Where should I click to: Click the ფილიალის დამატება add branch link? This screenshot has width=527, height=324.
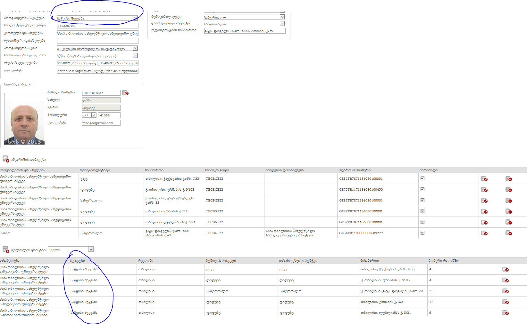[29, 250]
